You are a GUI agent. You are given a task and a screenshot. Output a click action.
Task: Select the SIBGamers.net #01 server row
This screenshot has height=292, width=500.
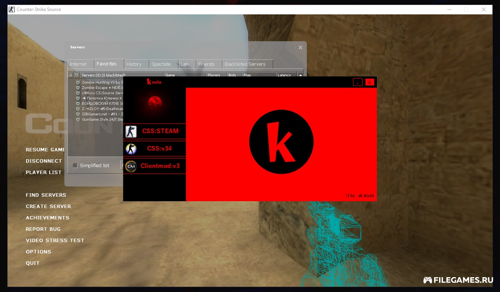coord(96,114)
